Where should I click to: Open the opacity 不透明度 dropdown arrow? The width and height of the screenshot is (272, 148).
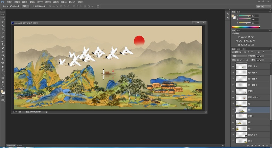tap(263, 56)
